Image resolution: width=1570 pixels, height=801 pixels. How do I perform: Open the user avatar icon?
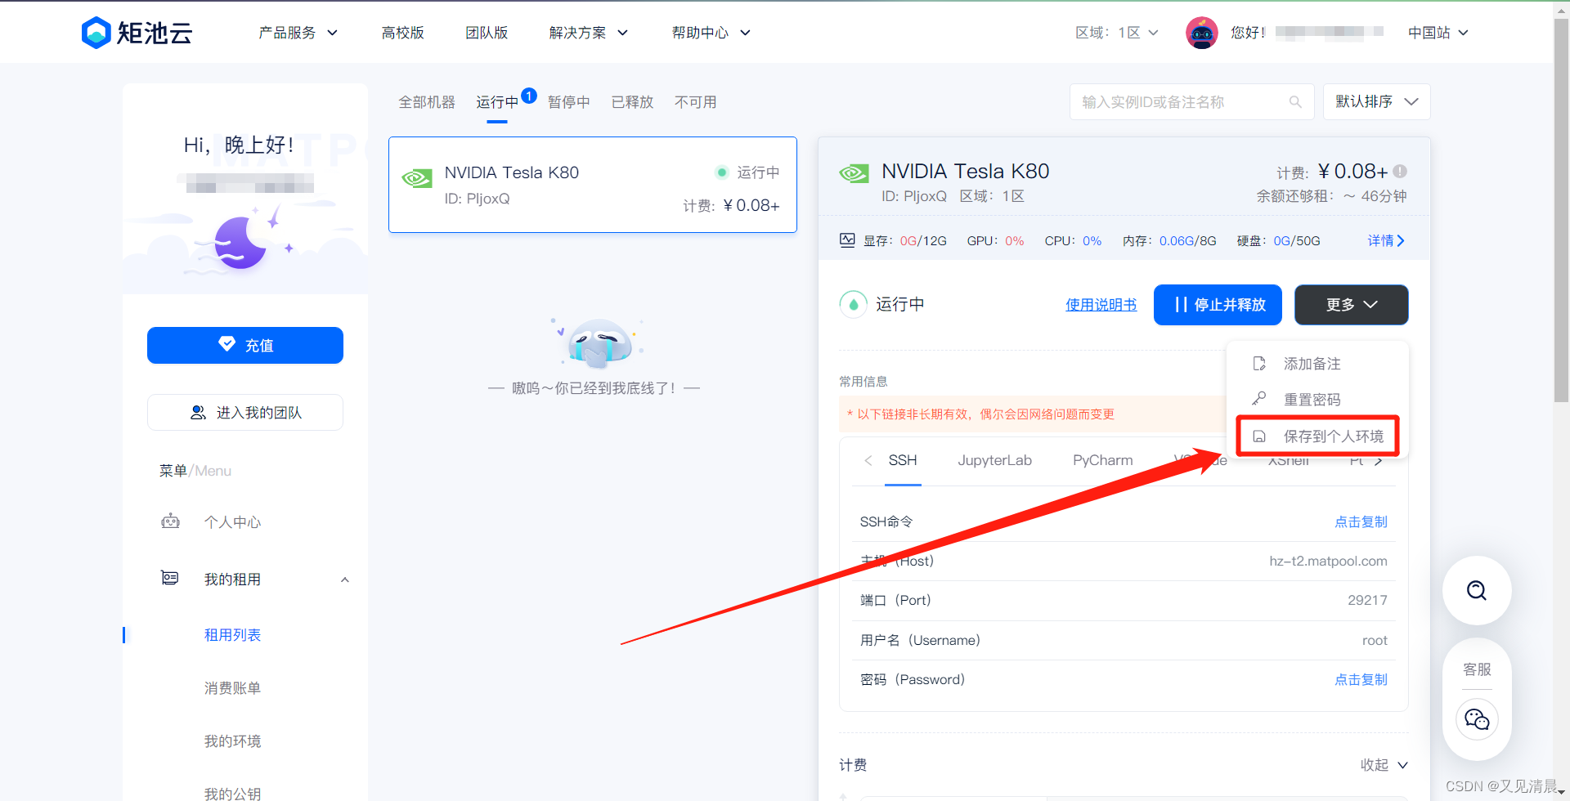click(1201, 33)
